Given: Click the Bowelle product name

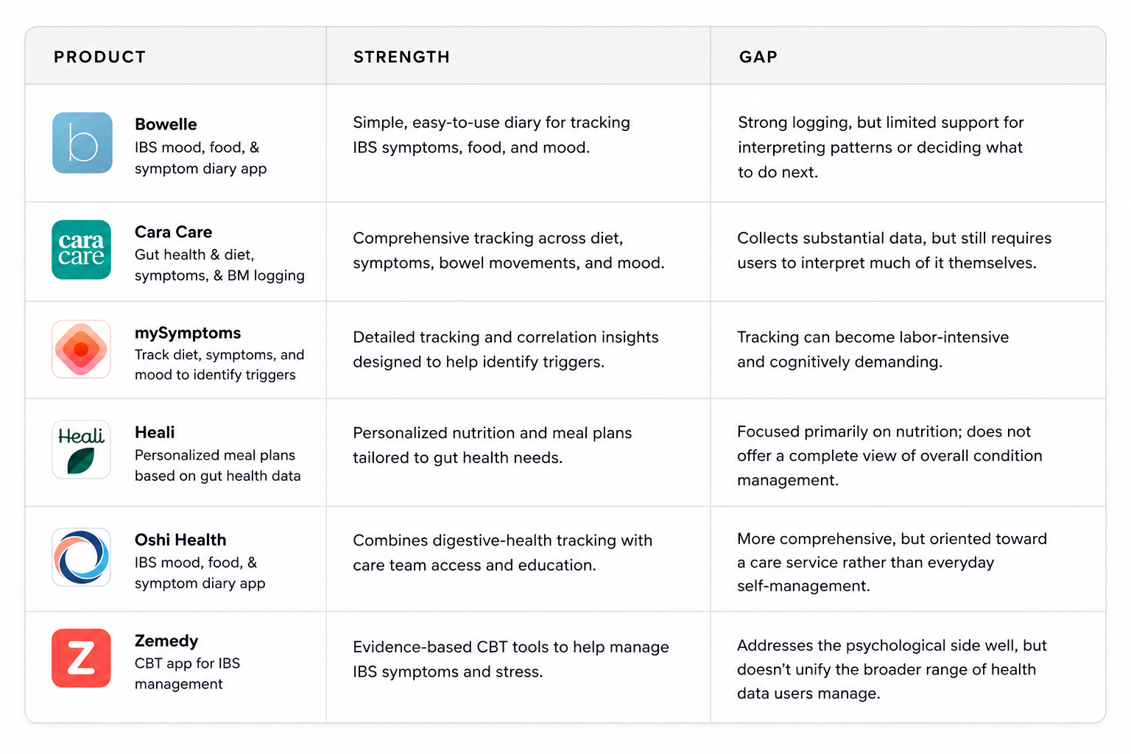Looking at the screenshot, I should pos(166,124).
